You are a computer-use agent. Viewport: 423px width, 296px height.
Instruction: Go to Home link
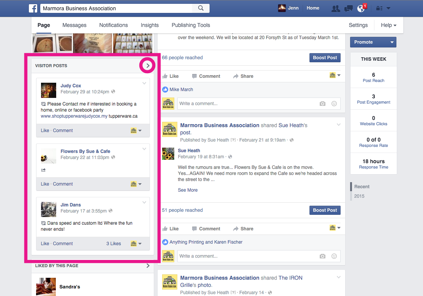coord(313,8)
